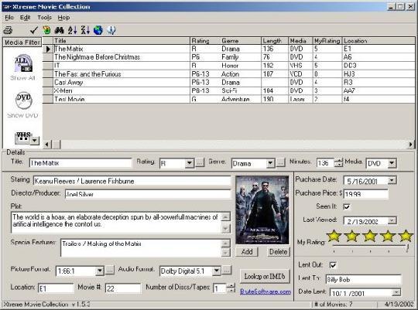Uncheck the Seen It checkbox
This screenshot has height=310, width=418.
(x=347, y=206)
